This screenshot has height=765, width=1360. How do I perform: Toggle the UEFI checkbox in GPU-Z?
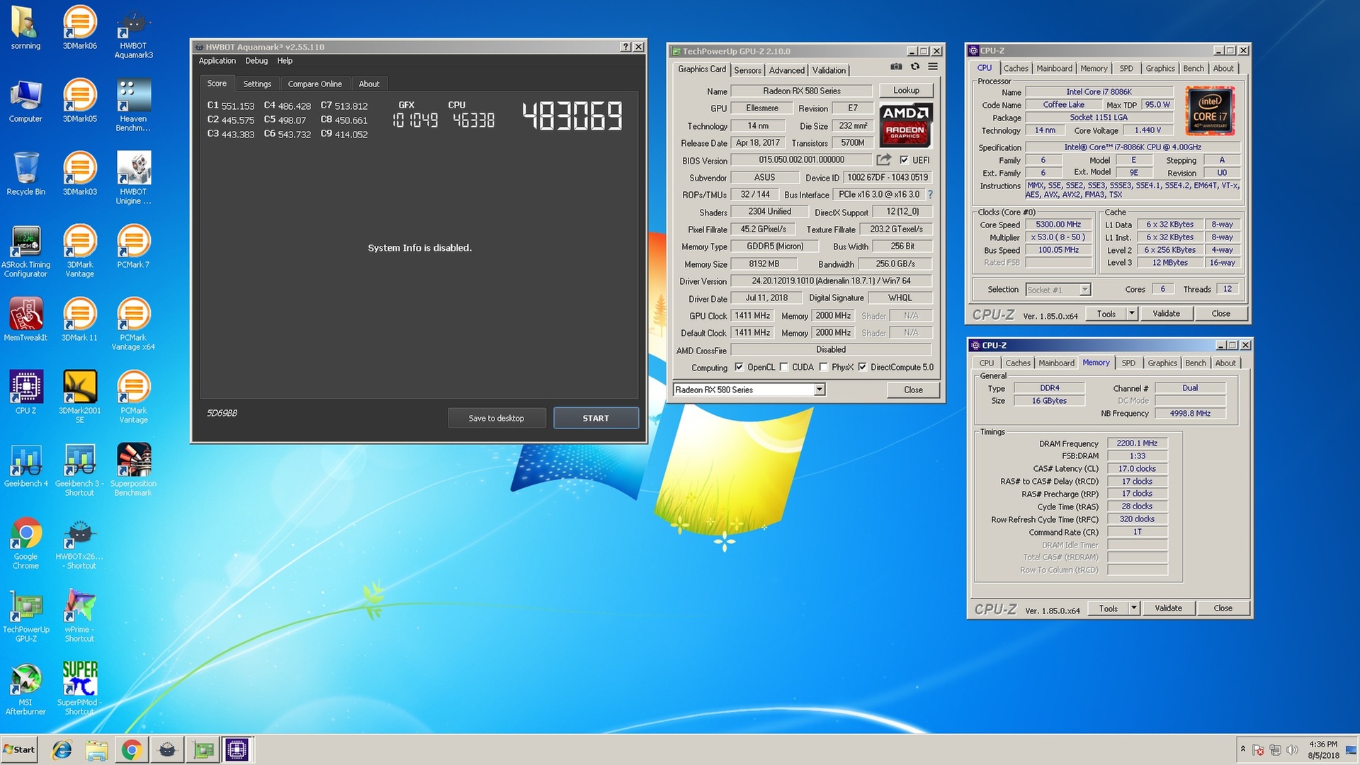click(904, 160)
